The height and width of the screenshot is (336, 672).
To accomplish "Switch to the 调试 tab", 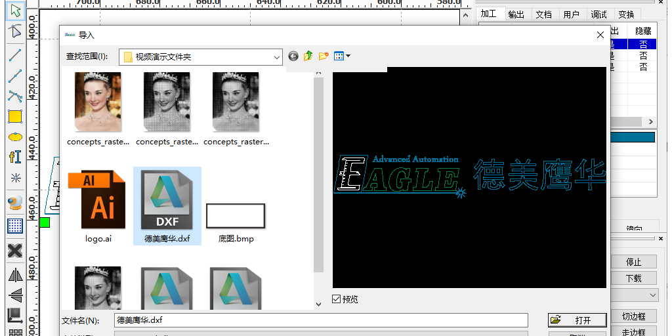I will (x=598, y=14).
